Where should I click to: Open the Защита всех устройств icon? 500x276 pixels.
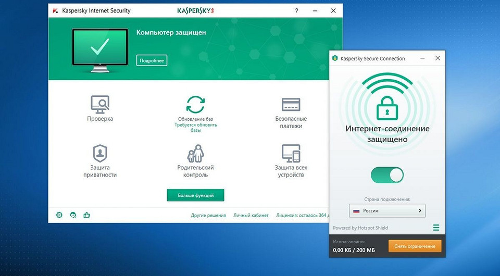[291, 153]
